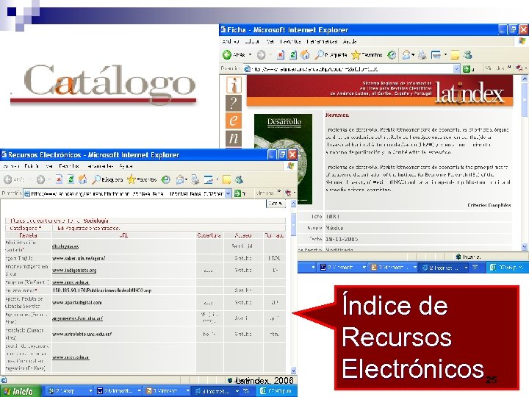This screenshot has width=529, height=397.
Task: Click Refresh icon in Ficha window toolbar
Action: (293, 54)
